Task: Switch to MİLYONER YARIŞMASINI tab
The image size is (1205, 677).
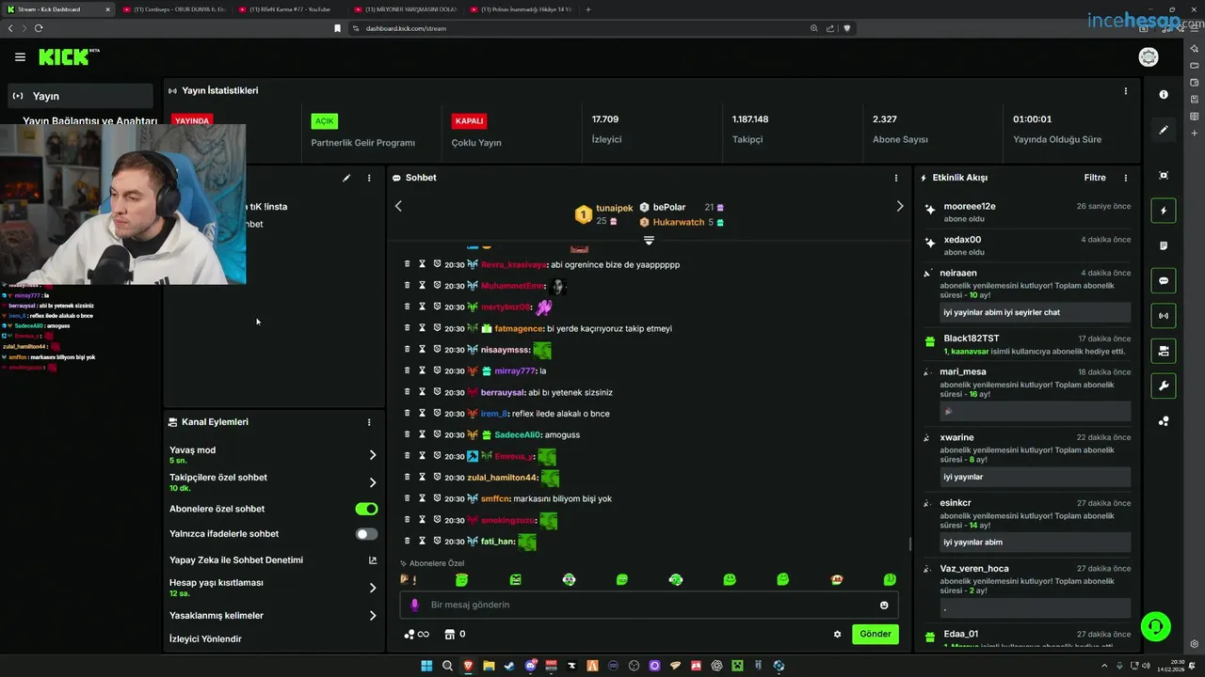Action: [405, 9]
